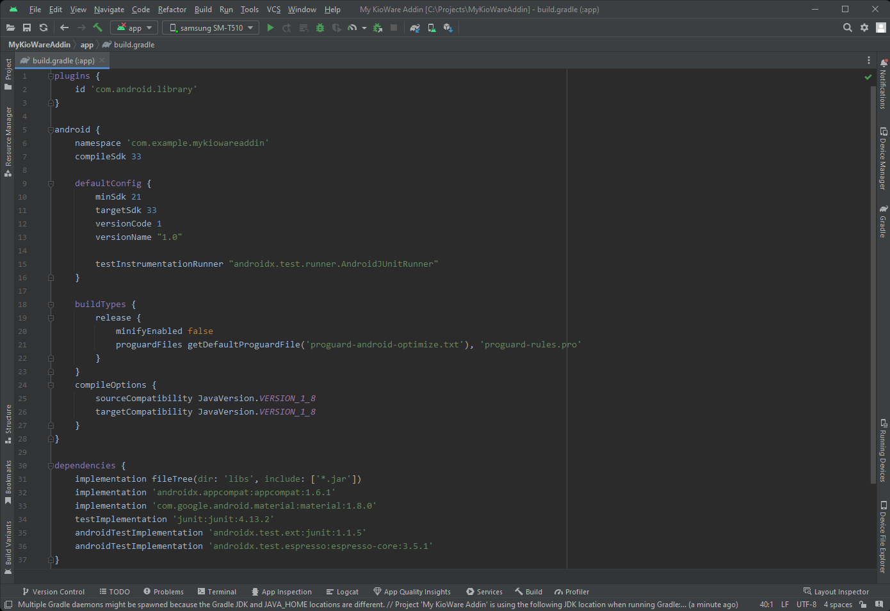Open the Build menu
Screen dimensions: 890x611
[x=203, y=10]
